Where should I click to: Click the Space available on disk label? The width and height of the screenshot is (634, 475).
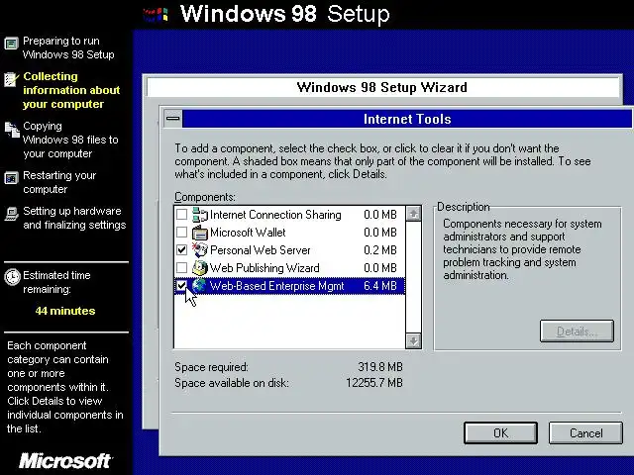click(x=232, y=383)
